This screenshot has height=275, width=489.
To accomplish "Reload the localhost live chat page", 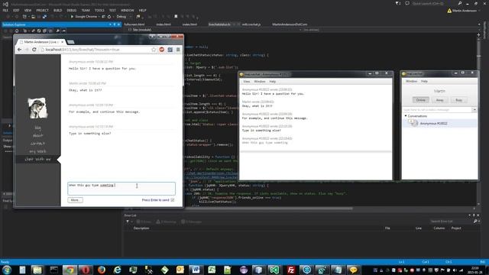I will tap(34, 50).
